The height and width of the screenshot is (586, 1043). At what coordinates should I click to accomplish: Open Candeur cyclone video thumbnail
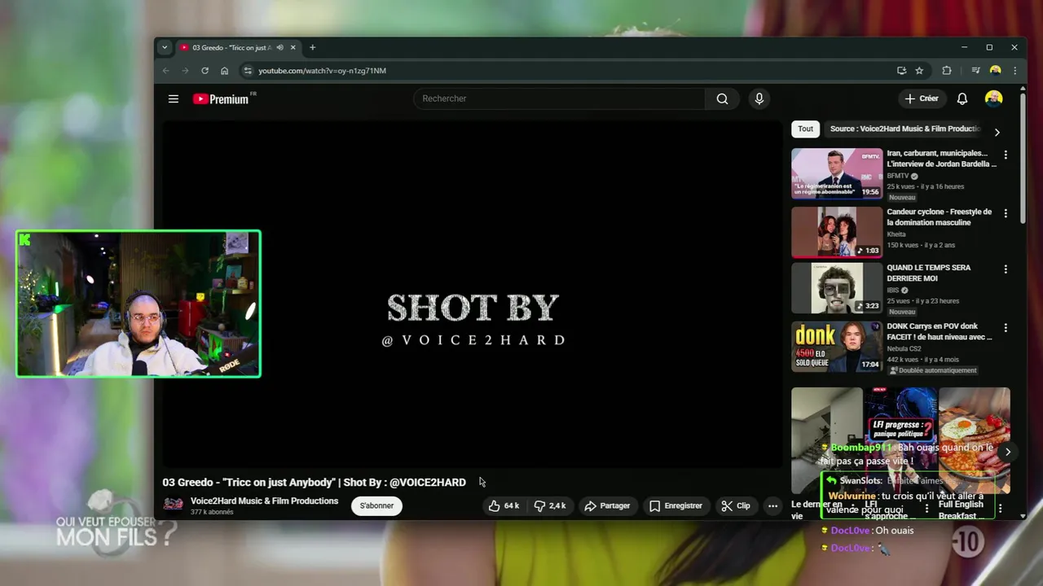(837, 232)
